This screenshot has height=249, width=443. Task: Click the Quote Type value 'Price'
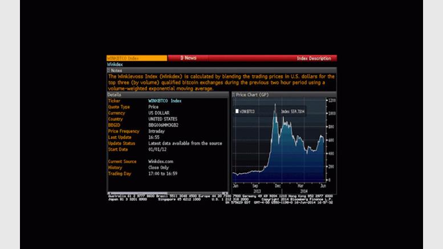click(x=153, y=107)
